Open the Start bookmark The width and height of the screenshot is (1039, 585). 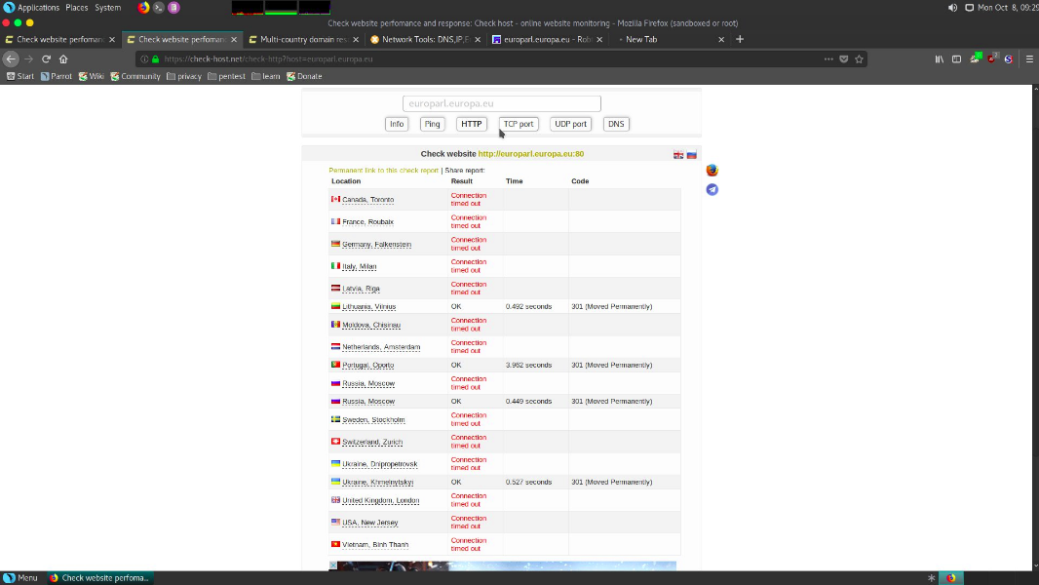pyautogui.click(x=19, y=76)
